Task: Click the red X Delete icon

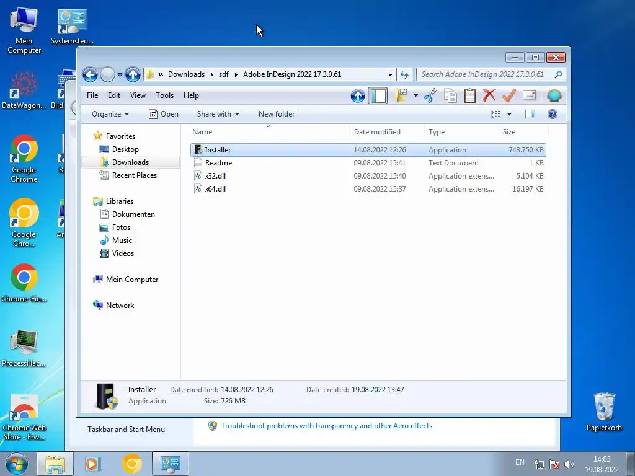Action: pyautogui.click(x=489, y=95)
